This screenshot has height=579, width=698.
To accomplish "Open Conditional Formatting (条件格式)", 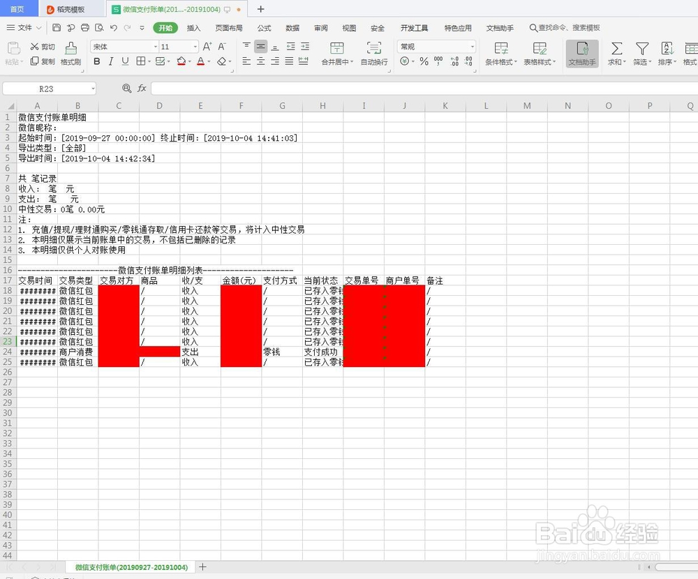I will tap(500, 54).
